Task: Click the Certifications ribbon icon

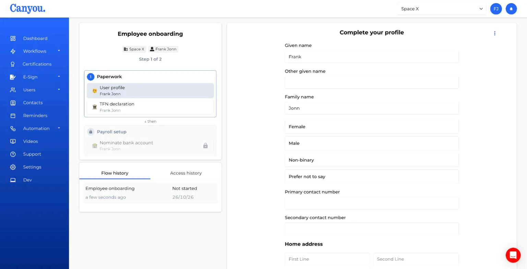Action: click(x=13, y=64)
